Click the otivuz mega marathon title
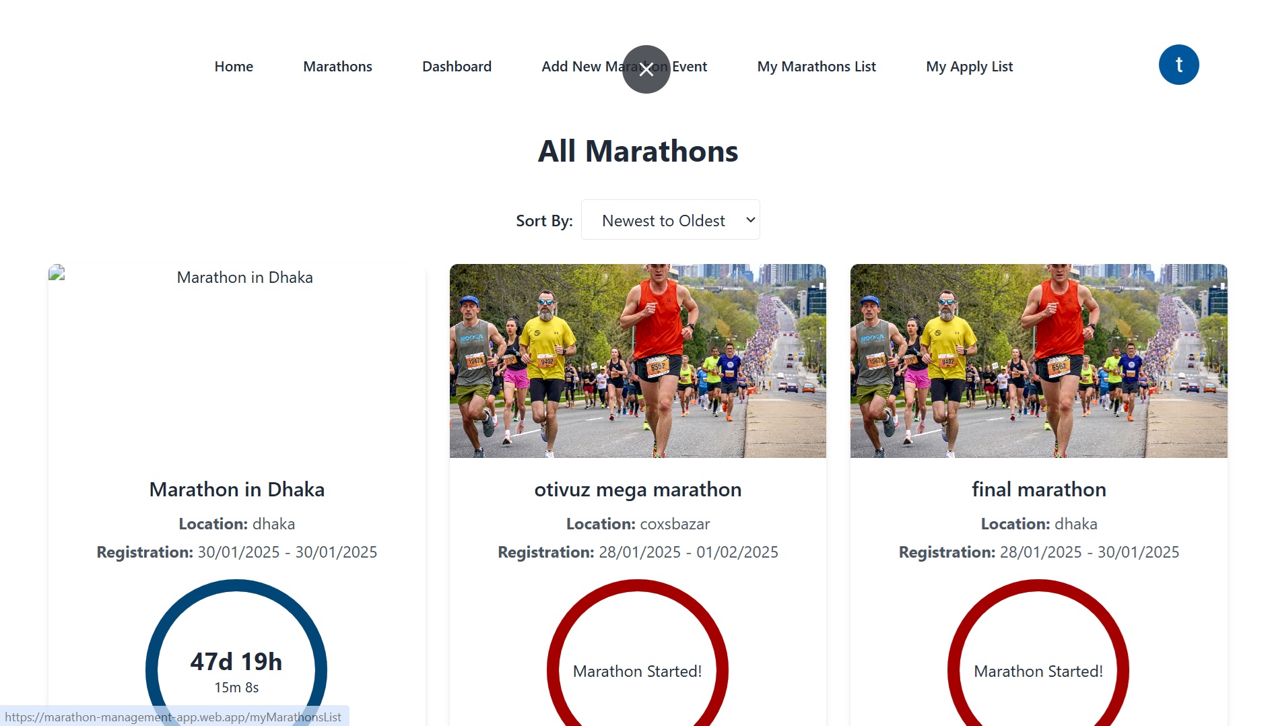Viewport: 1274px width, 726px height. pyautogui.click(x=638, y=490)
